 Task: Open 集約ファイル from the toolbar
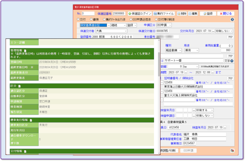pyautogui.click(x=164, y=14)
